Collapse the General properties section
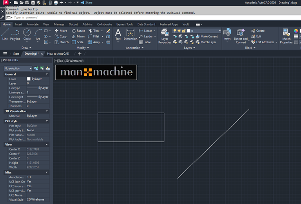The width and height of the screenshot is (301, 204). [x=47, y=74]
